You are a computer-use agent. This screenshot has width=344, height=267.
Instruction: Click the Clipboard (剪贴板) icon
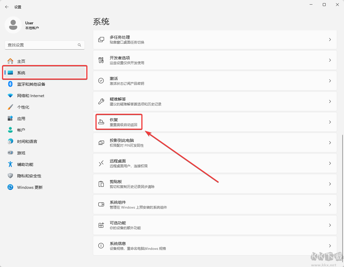[x=101, y=184]
